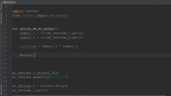Open the 1: Project tool window
This screenshot has width=171, height=96.
tap(1, 6)
